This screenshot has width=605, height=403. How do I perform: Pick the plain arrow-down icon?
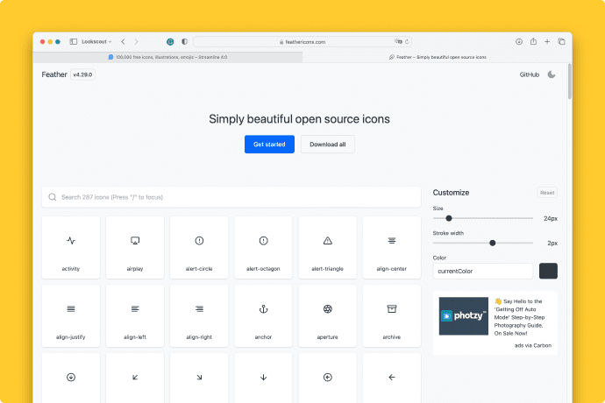click(x=263, y=378)
